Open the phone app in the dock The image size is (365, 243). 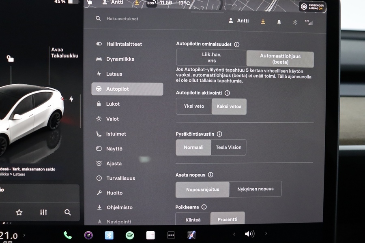[67, 234]
